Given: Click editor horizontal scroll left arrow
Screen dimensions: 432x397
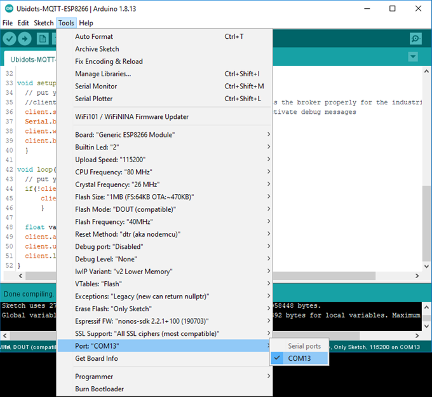Looking at the screenshot, I should tap(20, 275).
